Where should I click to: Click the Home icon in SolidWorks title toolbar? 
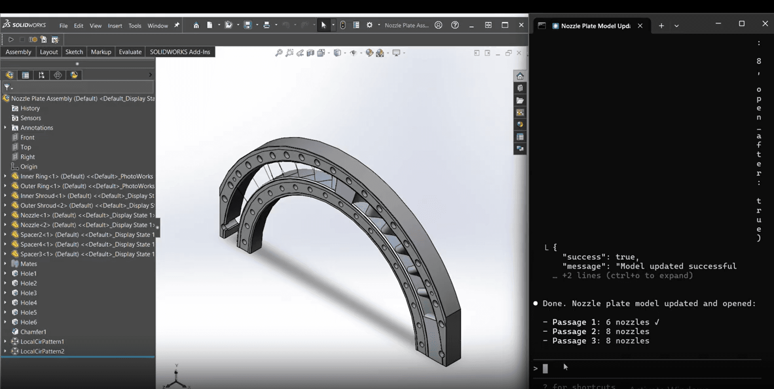(x=196, y=25)
